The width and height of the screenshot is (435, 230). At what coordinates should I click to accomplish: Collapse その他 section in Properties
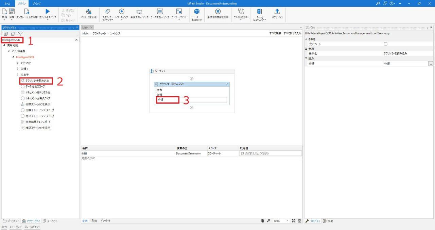[306, 39]
